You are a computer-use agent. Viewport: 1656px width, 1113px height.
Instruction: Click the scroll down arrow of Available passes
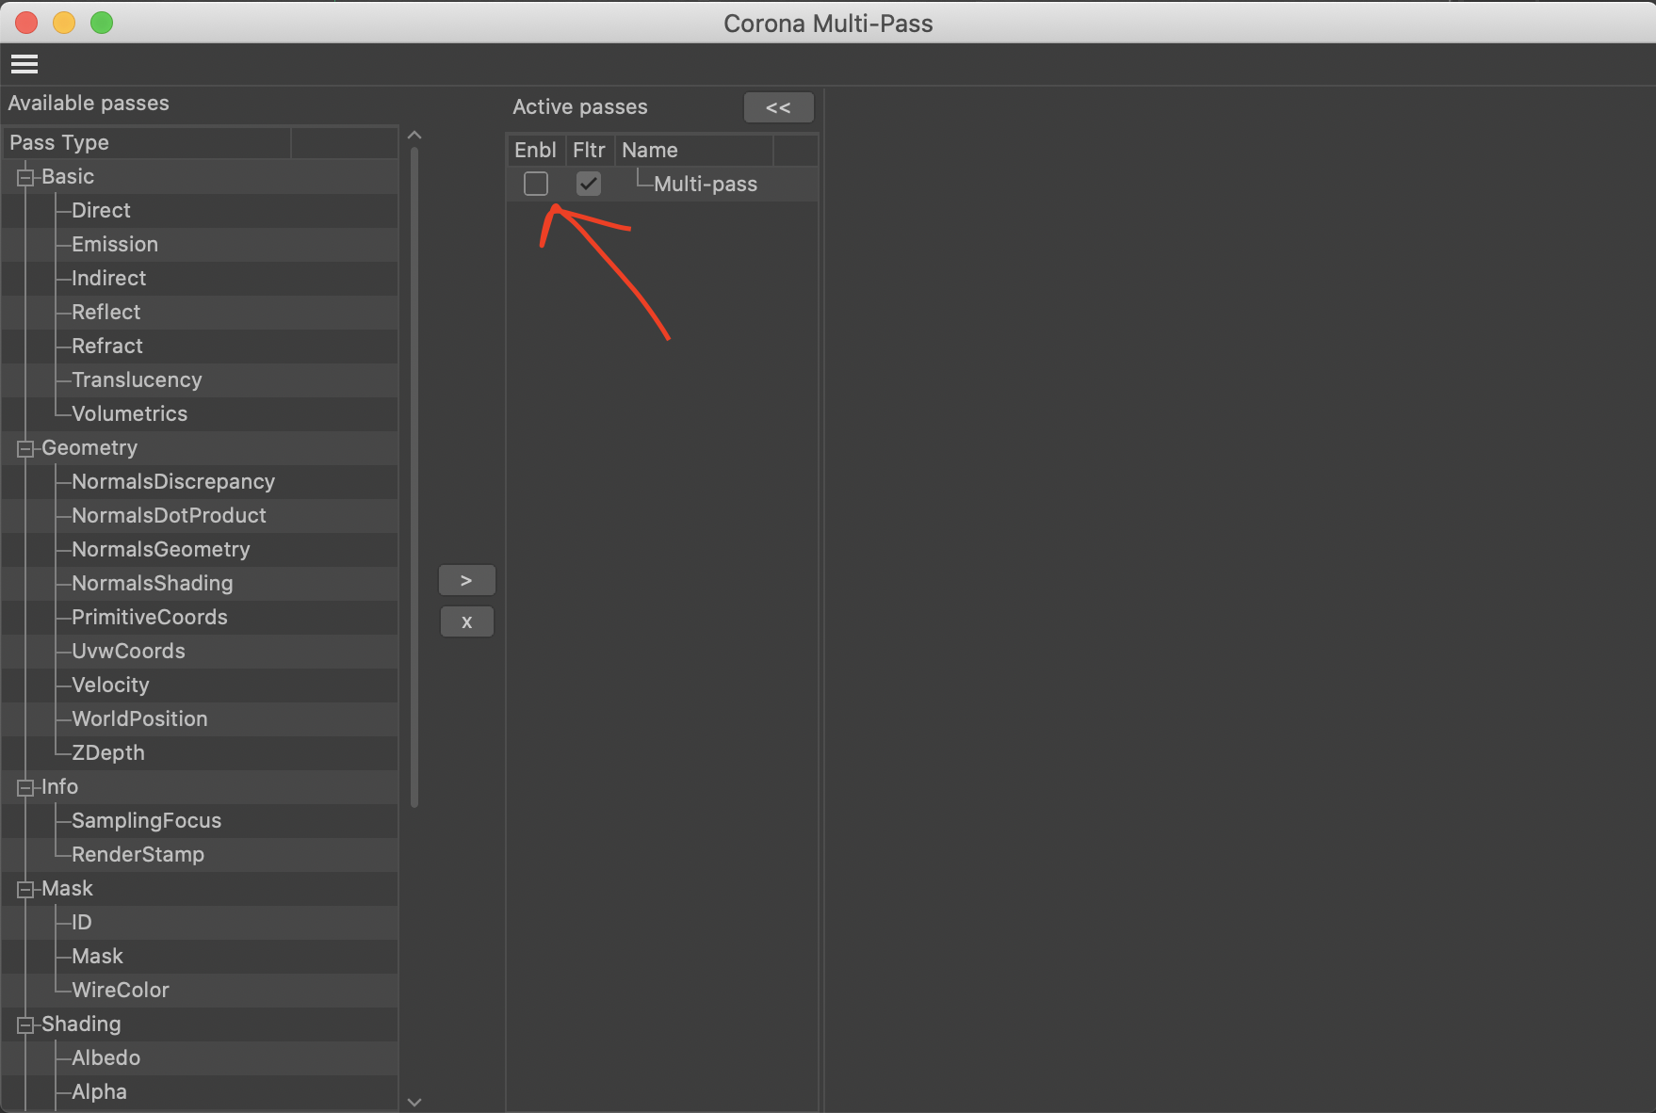(x=414, y=1102)
